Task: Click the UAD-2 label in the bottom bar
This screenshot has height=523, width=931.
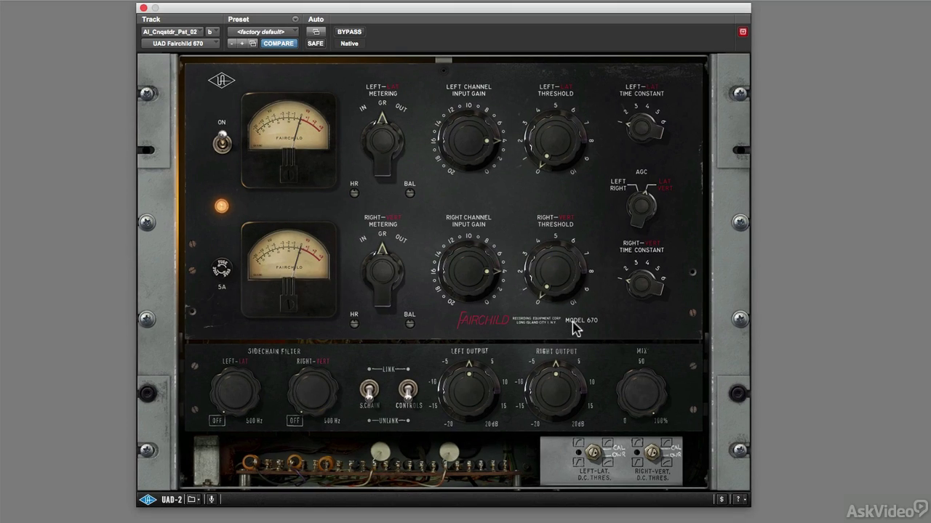Action: click(172, 500)
